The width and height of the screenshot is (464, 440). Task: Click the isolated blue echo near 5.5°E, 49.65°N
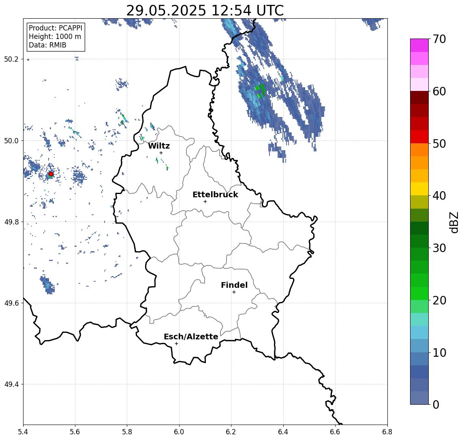pos(47,285)
